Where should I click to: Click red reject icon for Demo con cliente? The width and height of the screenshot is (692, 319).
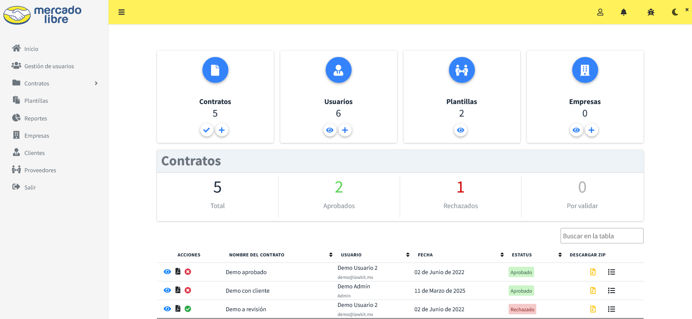point(188,290)
